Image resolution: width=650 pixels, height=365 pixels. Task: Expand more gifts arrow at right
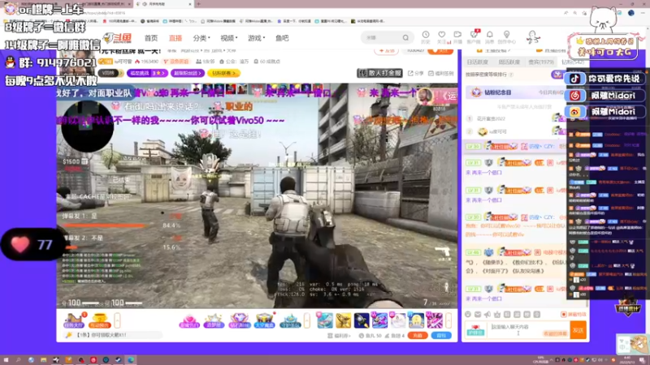coord(448,320)
